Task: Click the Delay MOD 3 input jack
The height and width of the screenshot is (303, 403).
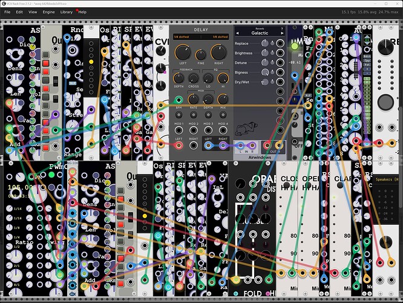Action: click(x=208, y=130)
